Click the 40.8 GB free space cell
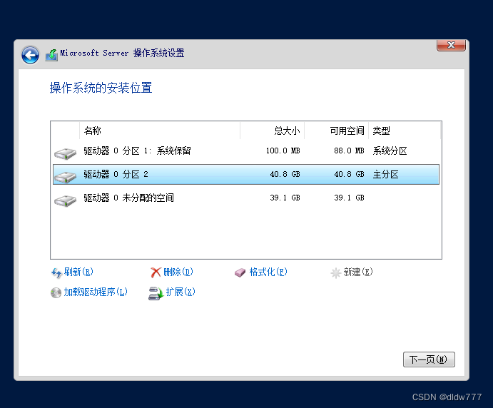Viewport: 493px width, 408px height. click(349, 175)
